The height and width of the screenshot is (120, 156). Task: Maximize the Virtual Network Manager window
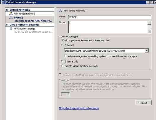click(x=151, y=2)
